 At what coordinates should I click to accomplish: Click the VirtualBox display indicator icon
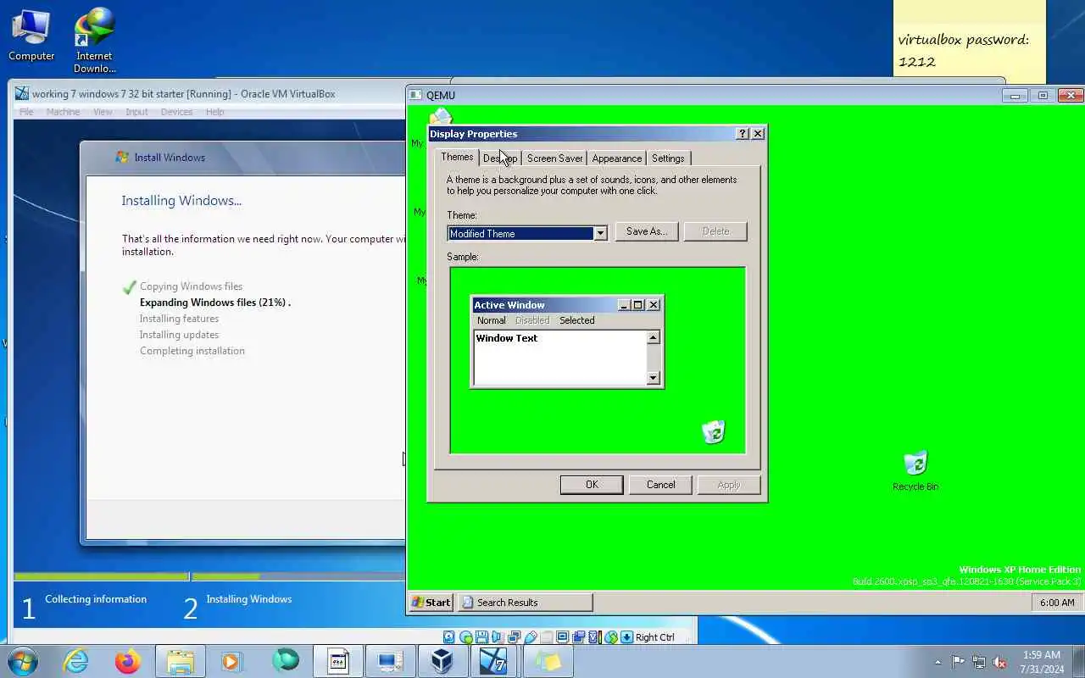[x=563, y=637]
